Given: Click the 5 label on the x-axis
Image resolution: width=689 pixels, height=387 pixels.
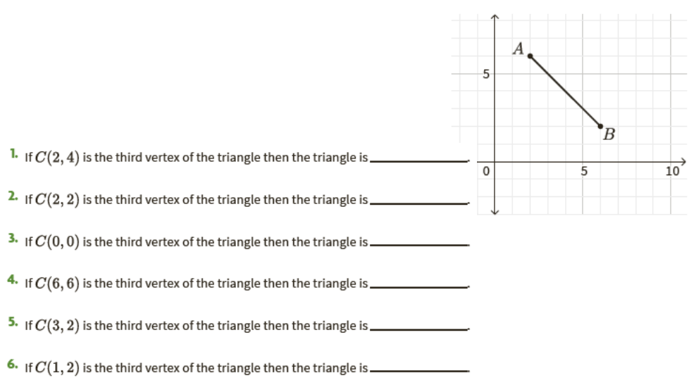Looking at the screenshot, I should tap(583, 171).
